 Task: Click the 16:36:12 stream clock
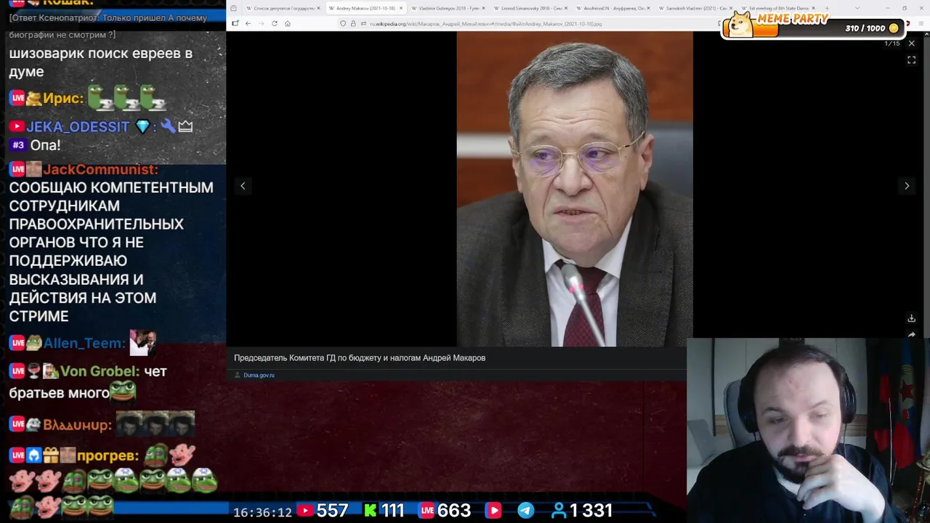262,512
